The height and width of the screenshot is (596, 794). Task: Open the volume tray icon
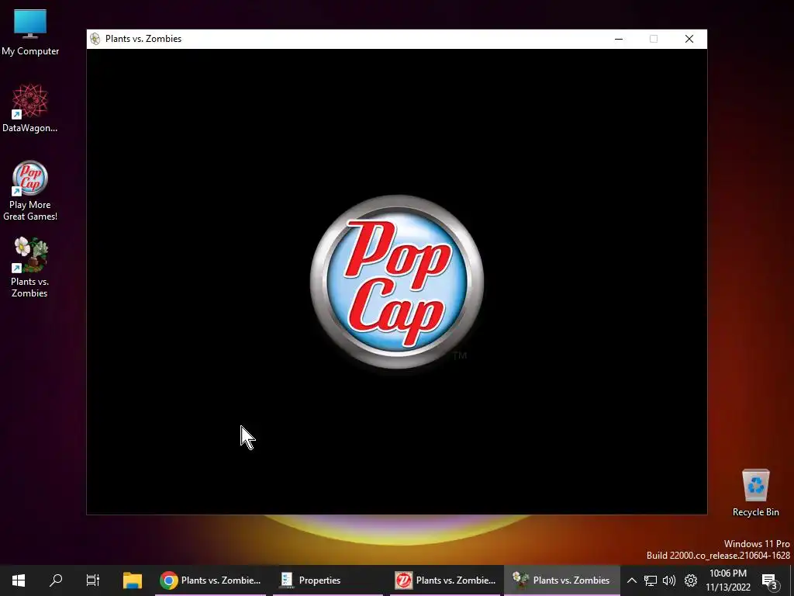tap(669, 580)
